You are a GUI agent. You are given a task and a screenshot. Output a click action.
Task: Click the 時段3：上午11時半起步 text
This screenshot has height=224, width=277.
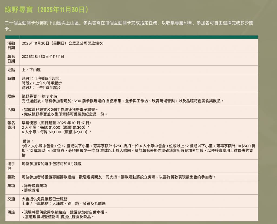[41, 88]
